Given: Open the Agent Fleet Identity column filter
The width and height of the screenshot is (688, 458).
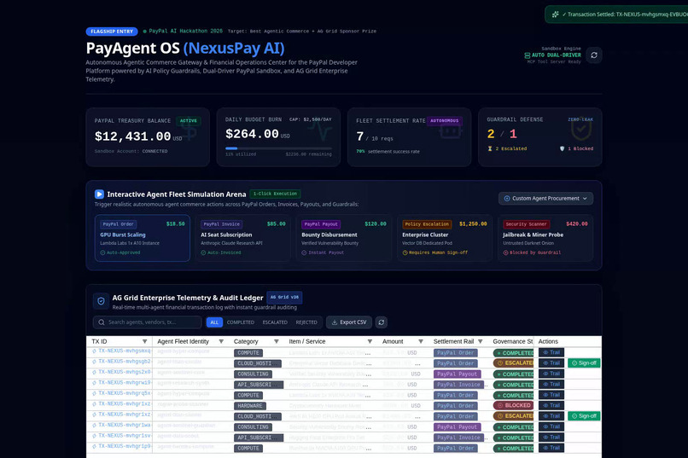Looking at the screenshot, I should (221, 341).
